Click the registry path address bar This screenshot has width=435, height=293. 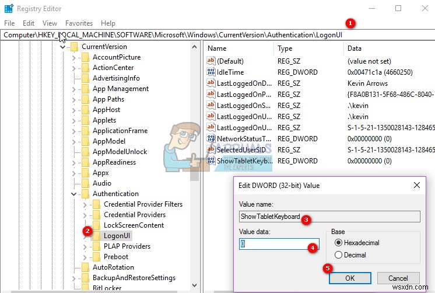click(218, 35)
